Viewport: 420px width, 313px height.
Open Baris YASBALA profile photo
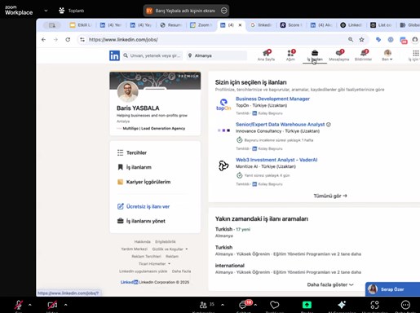[x=127, y=91]
